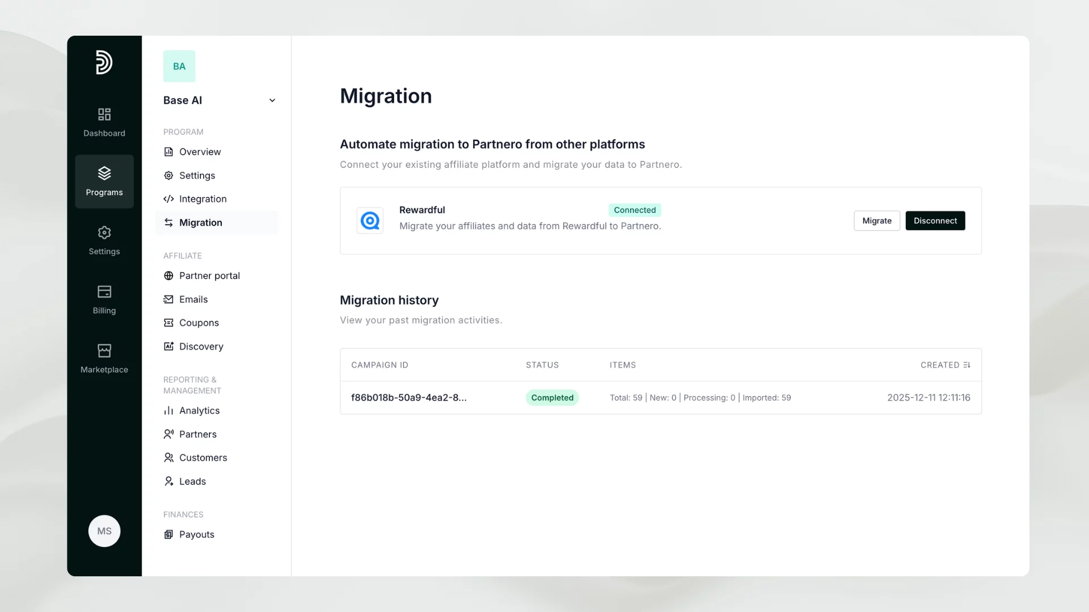This screenshot has width=1089, height=612.
Task: Click the Partnero logo at top of sidebar
Action: pos(104,63)
